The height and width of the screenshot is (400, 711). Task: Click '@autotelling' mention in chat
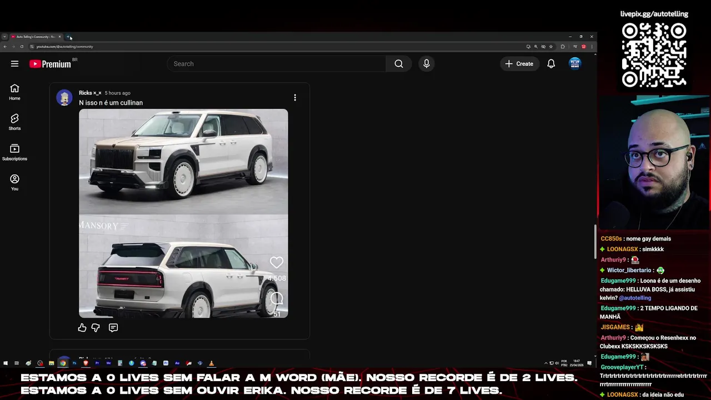[x=635, y=298]
